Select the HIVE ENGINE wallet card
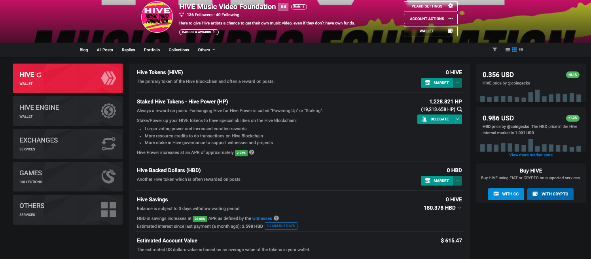The width and height of the screenshot is (591, 259). pyautogui.click(x=68, y=111)
